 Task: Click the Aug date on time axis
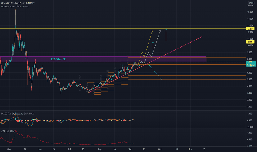[x=100, y=149]
